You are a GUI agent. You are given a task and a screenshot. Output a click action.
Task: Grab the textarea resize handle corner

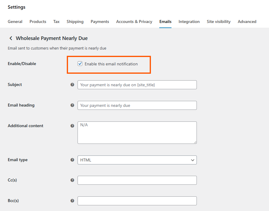(x=195, y=142)
